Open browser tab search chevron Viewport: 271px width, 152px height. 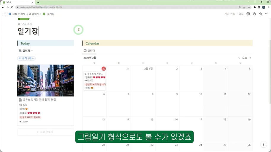tap(248, 2)
